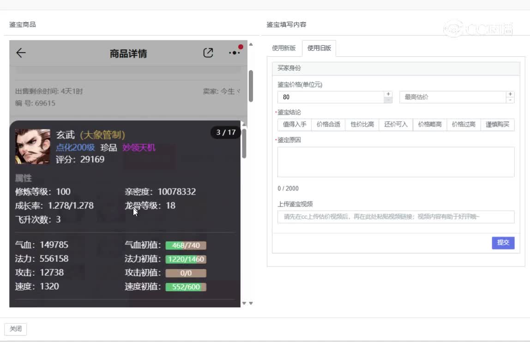Click the back arrow in 商品详情 header
The width and height of the screenshot is (530, 342).
21,53
